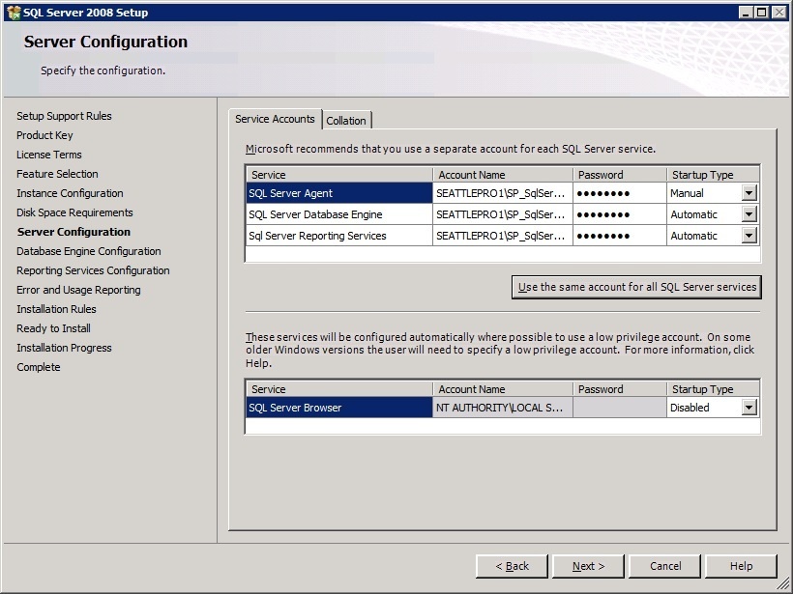The height and width of the screenshot is (594, 793).
Task: Open Startup Type dropdown for Sql Server Reporting Services
Action: click(x=749, y=236)
